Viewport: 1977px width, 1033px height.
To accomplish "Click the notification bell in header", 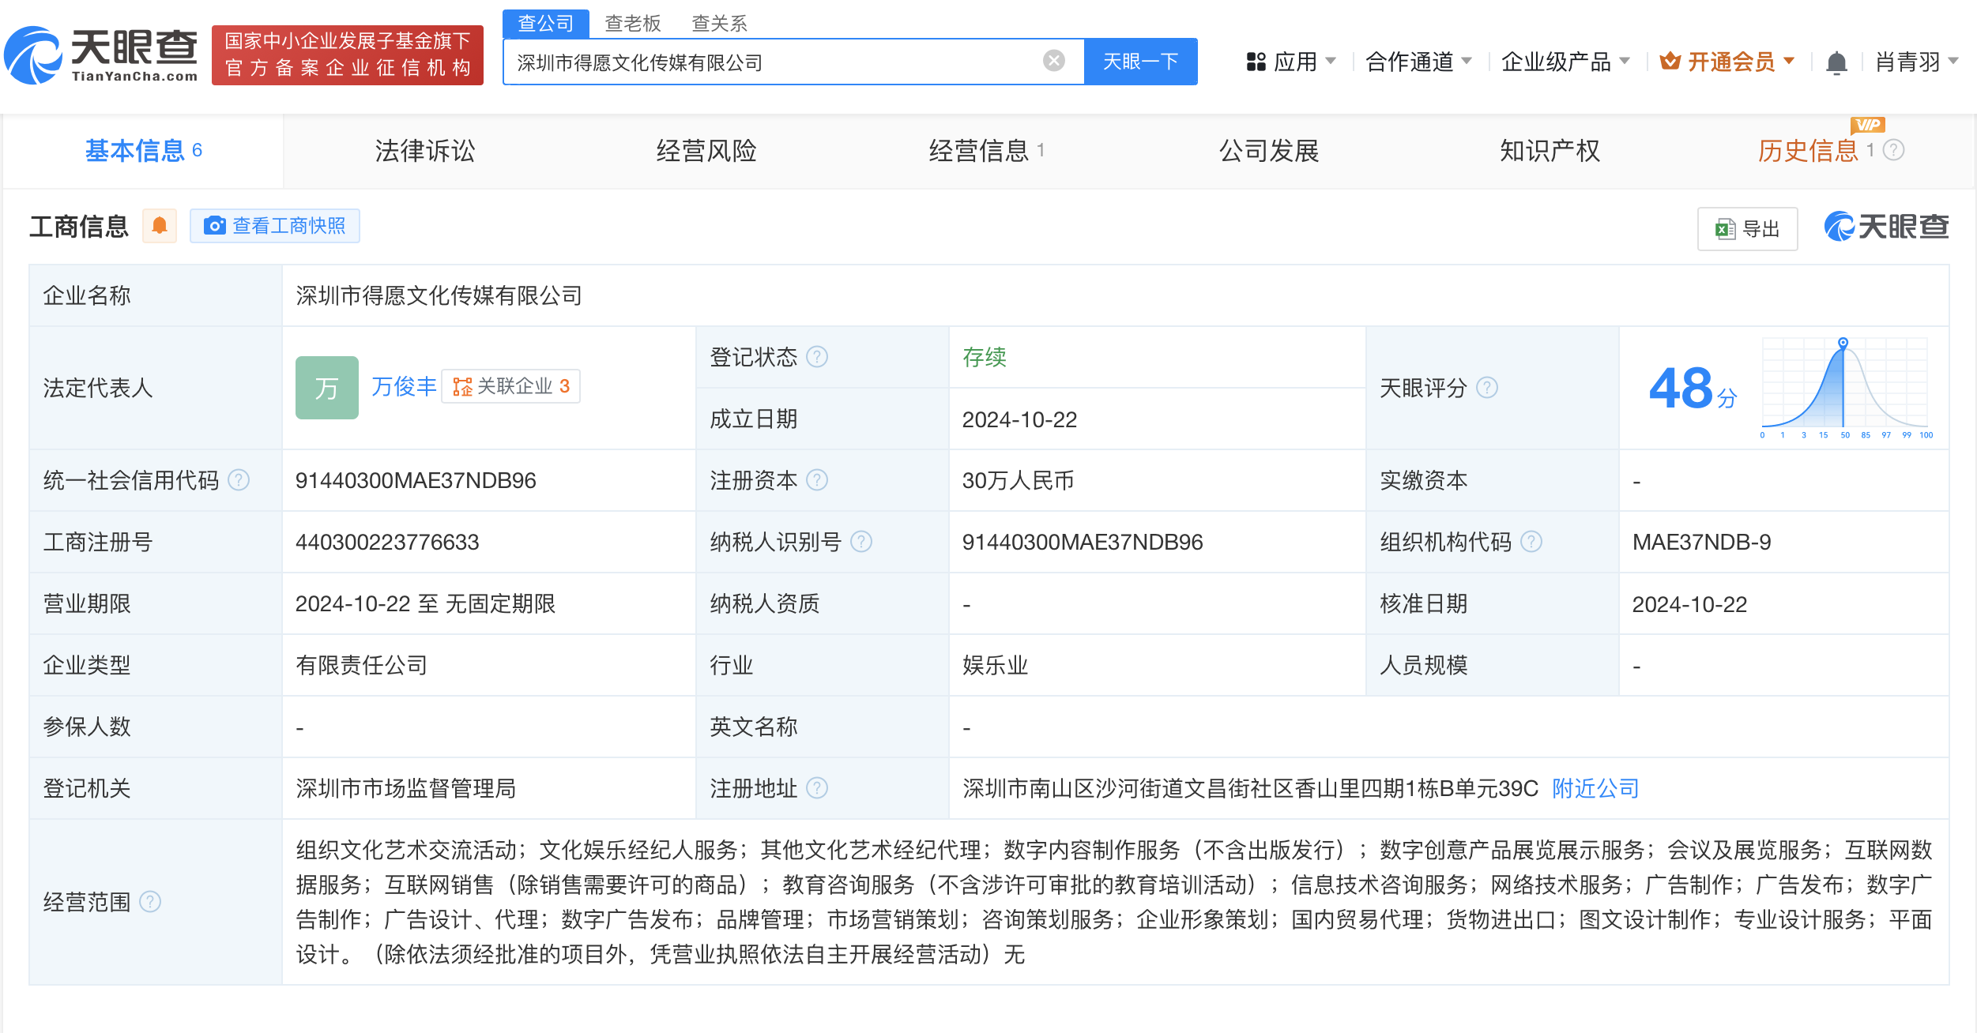I will tap(1836, 62).
